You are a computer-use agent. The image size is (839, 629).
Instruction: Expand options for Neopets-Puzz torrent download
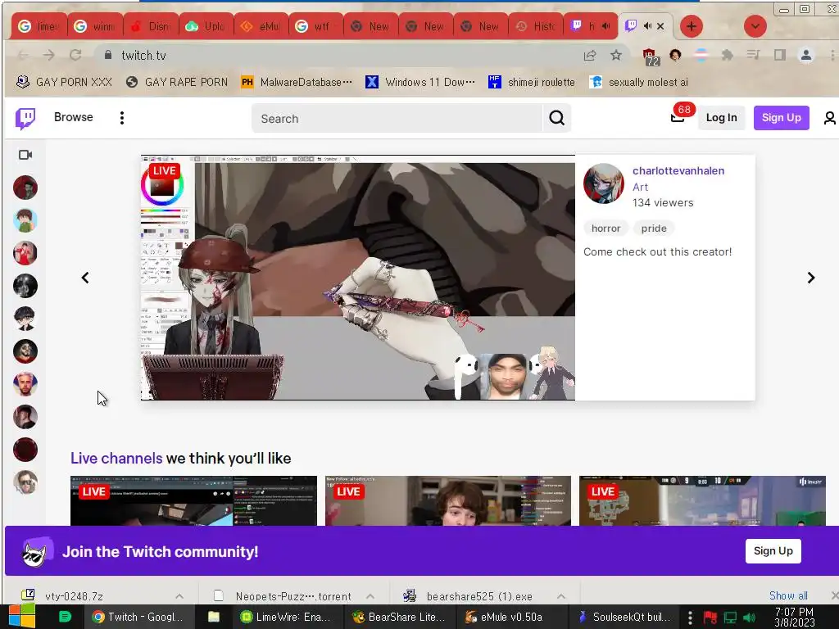370,596
